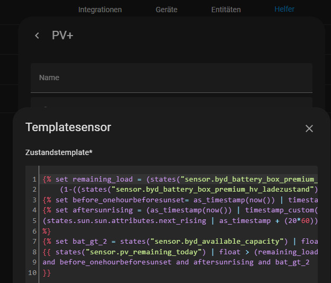
Task: Click the remaining_load code line
Action: point(180,179)
